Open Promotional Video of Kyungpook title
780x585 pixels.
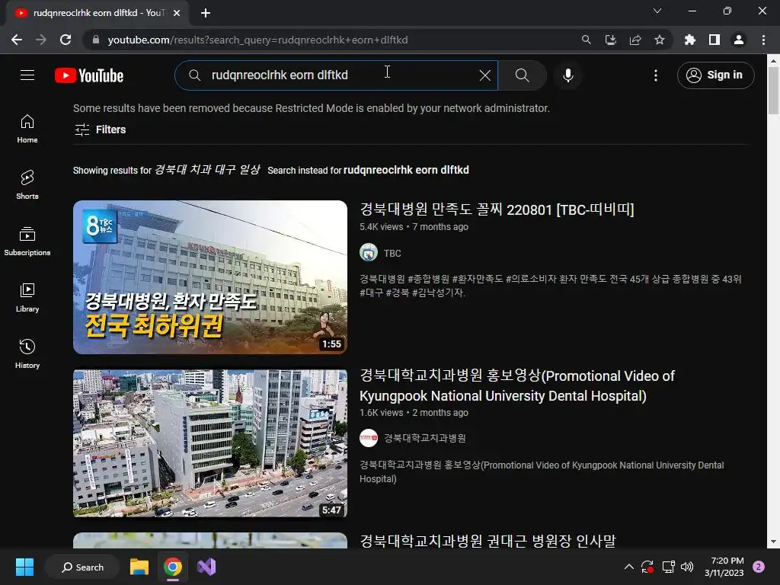tap(517, 385)
